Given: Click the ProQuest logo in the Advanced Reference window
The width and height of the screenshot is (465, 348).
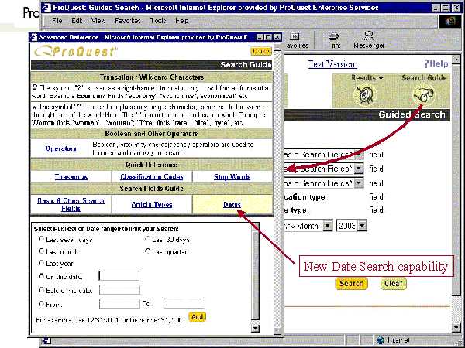Looking at the screenshot, I should [76, 52].
